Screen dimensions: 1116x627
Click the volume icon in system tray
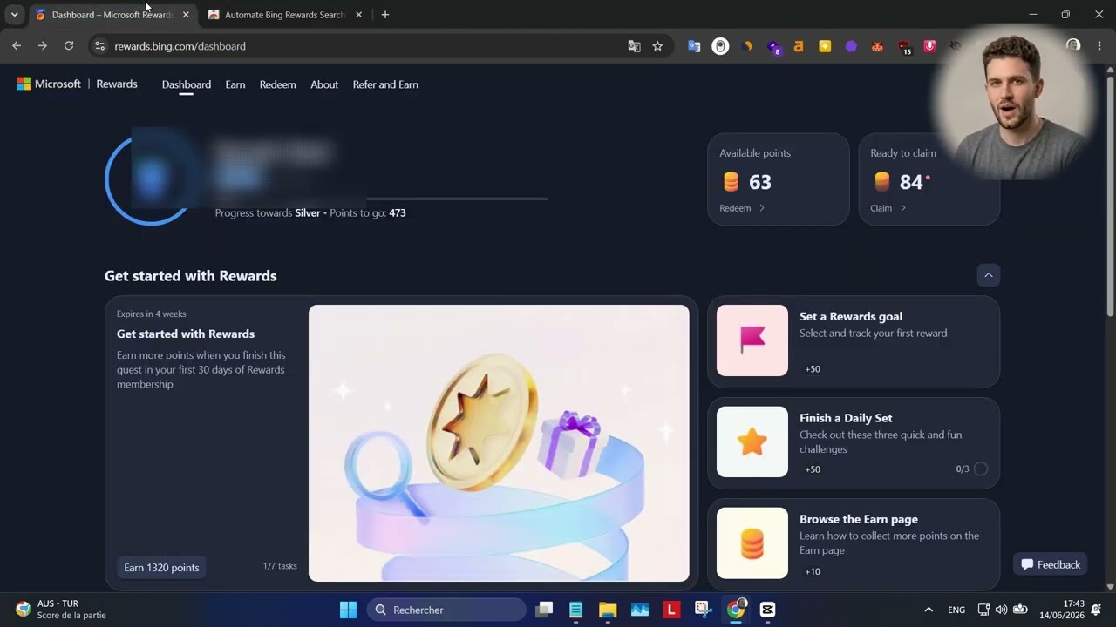click(1001, 610)
